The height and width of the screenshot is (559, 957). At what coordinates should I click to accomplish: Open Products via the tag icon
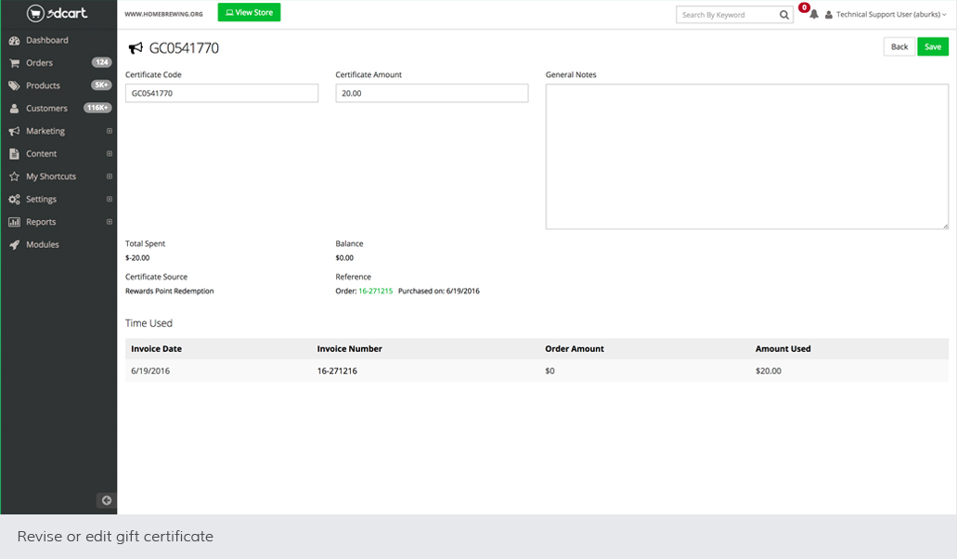(x=15, y=85)
